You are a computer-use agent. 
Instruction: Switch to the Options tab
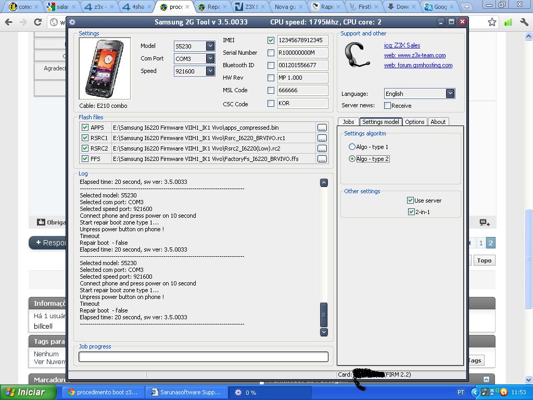click(415, 122)
